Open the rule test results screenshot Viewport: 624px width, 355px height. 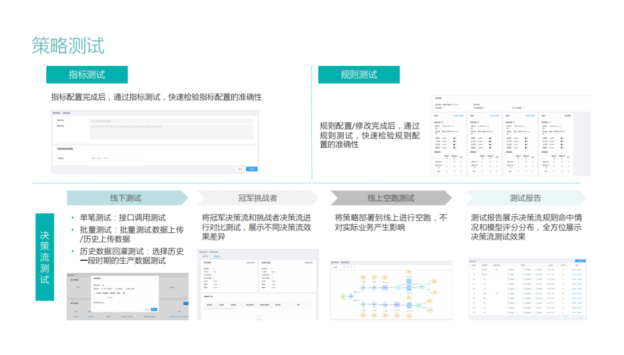511,135
